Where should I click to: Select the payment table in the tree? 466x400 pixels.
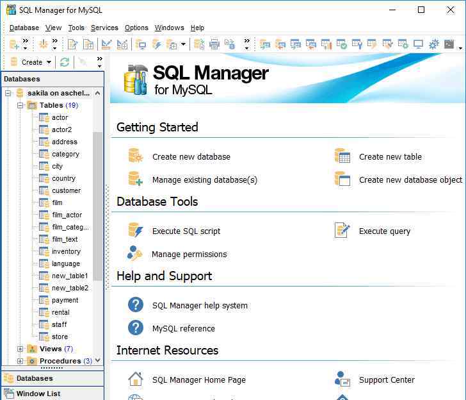tap(65, 300)
